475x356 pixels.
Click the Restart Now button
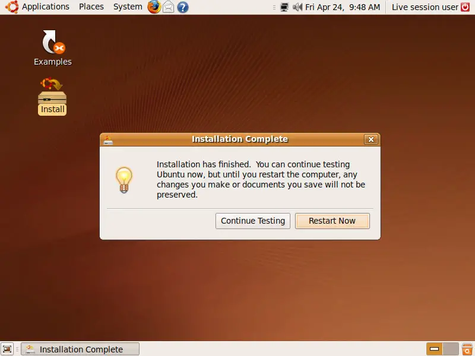332,221
